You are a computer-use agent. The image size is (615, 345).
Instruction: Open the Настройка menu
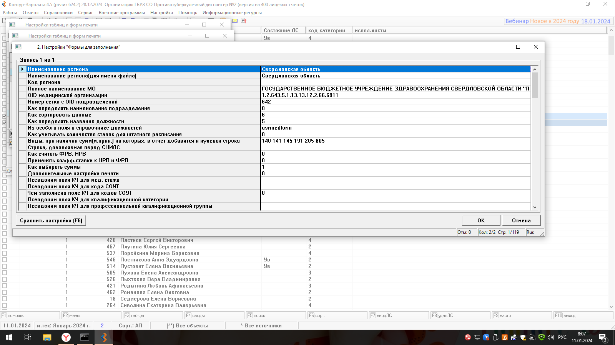(161, 13)
